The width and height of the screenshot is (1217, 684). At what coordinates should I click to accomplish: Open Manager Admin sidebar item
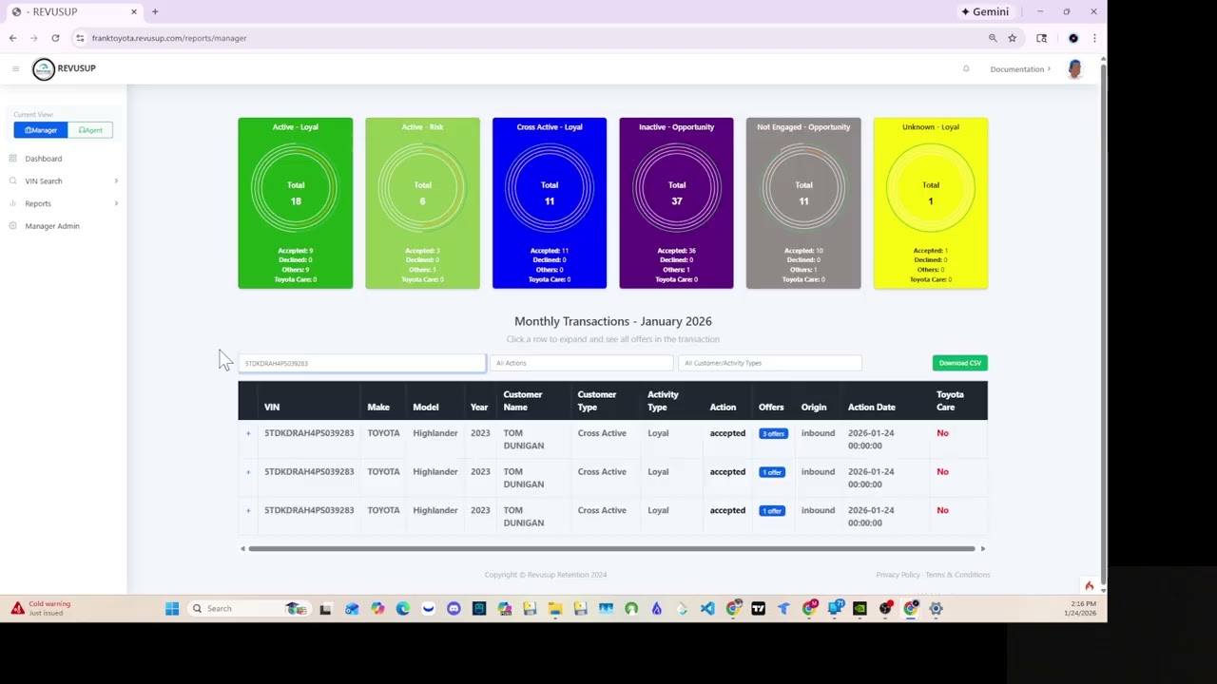coord(52,226)
